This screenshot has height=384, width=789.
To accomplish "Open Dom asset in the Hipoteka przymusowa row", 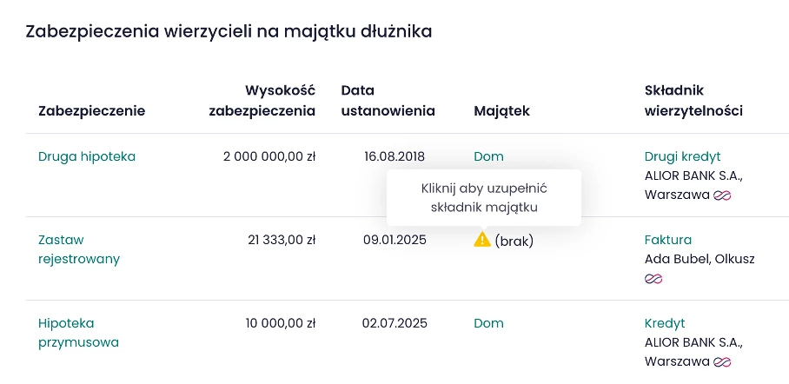I will pyautogui.click(x=488, y=323).
